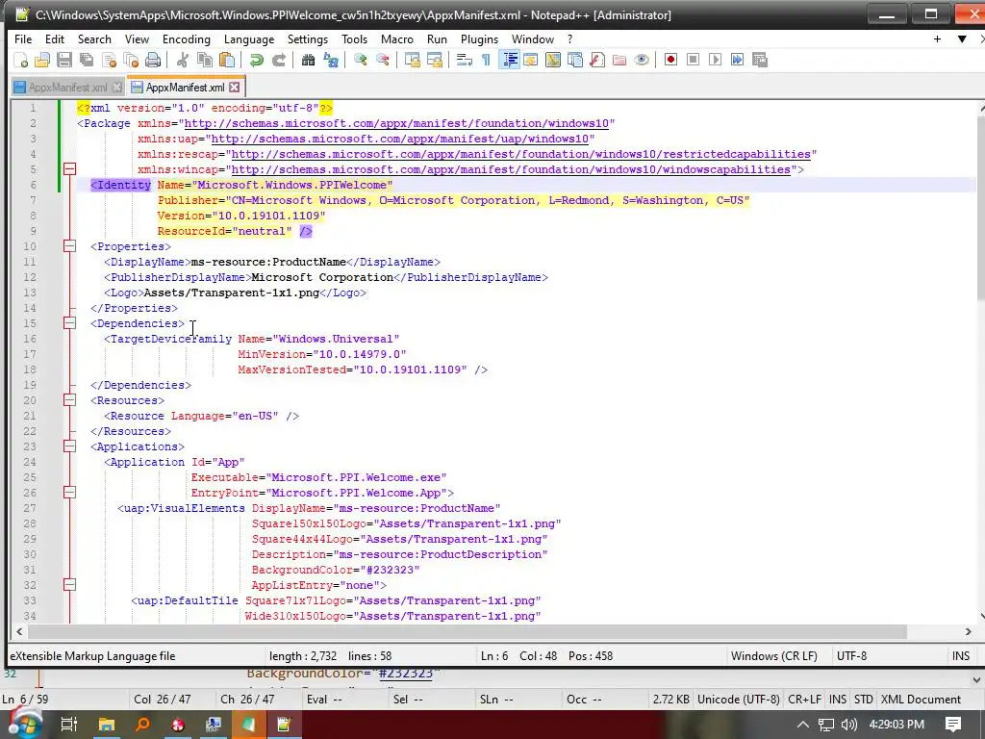
Task: Toggle synchronize vertical scrolling
Action: tap(413, 61)
